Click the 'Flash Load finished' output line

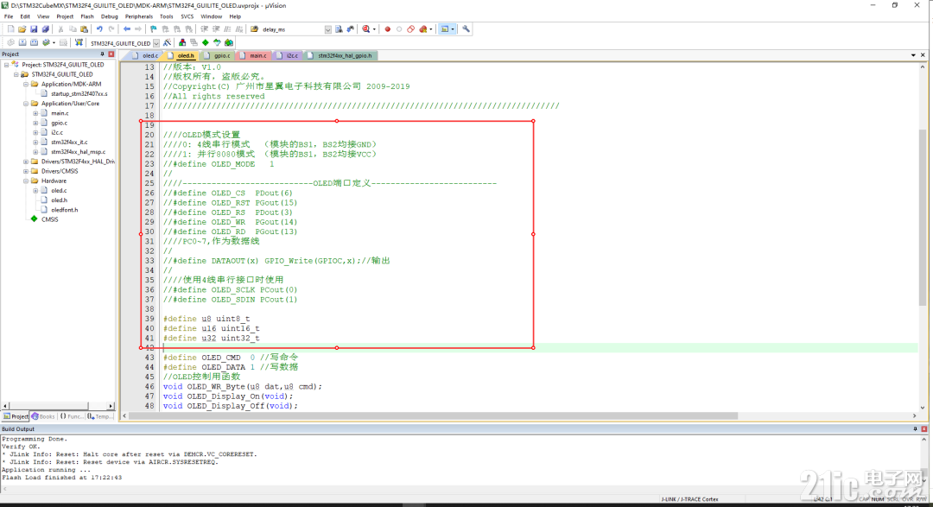coord(62,478)
